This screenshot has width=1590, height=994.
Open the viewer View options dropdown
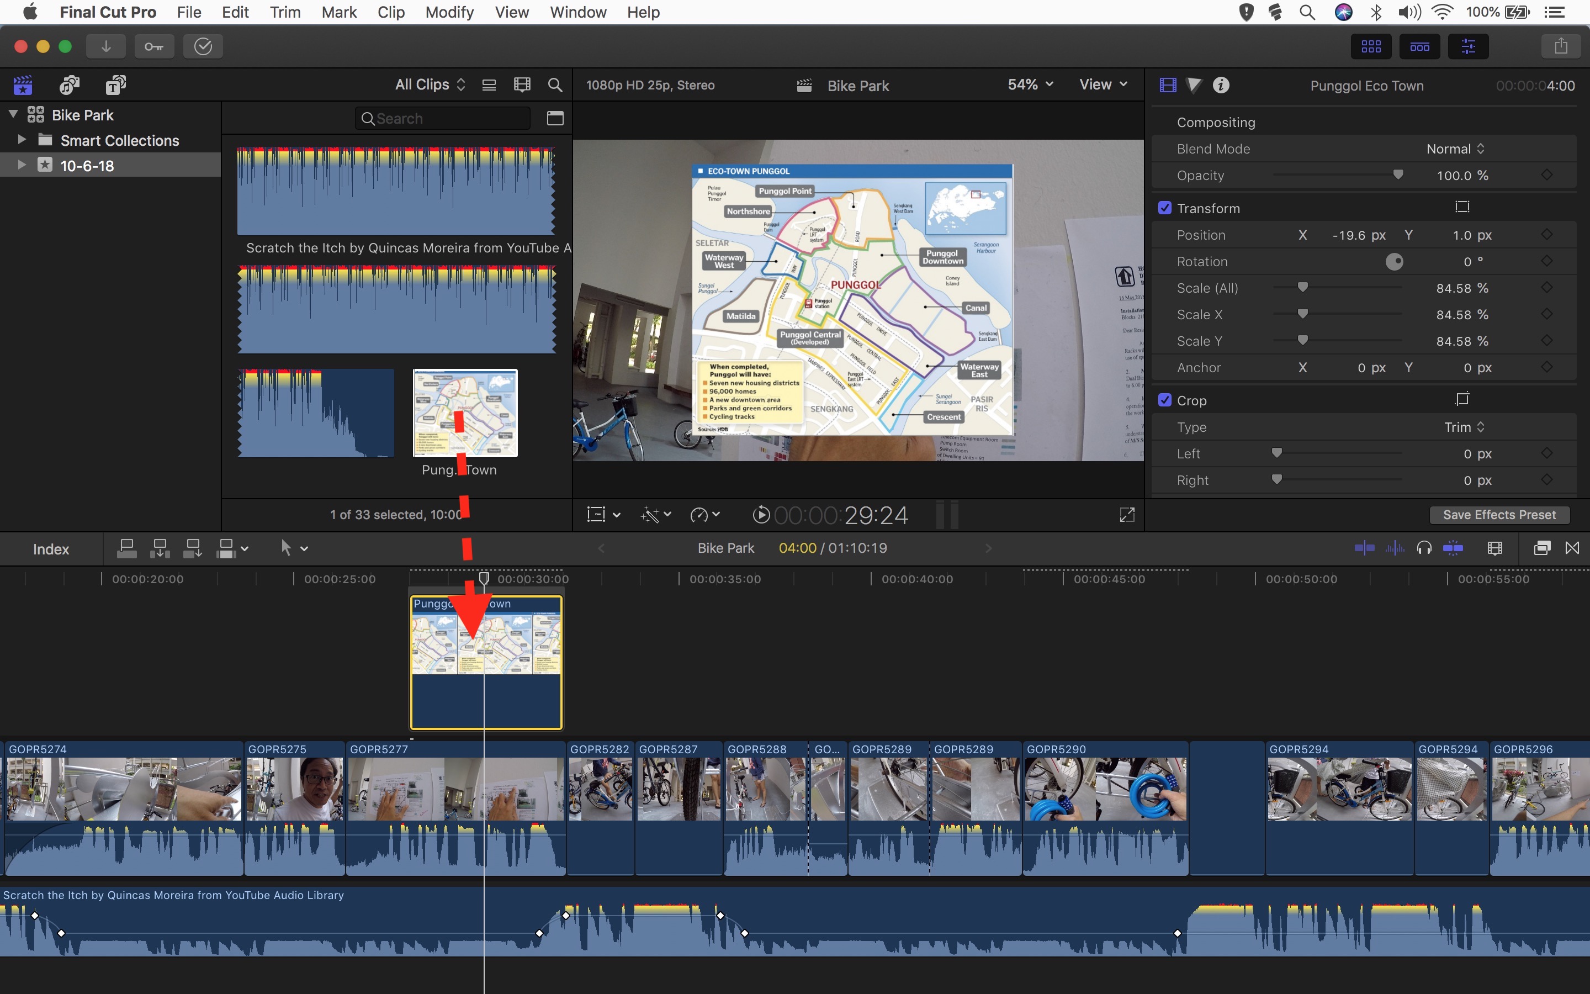tap(1103, 84)
